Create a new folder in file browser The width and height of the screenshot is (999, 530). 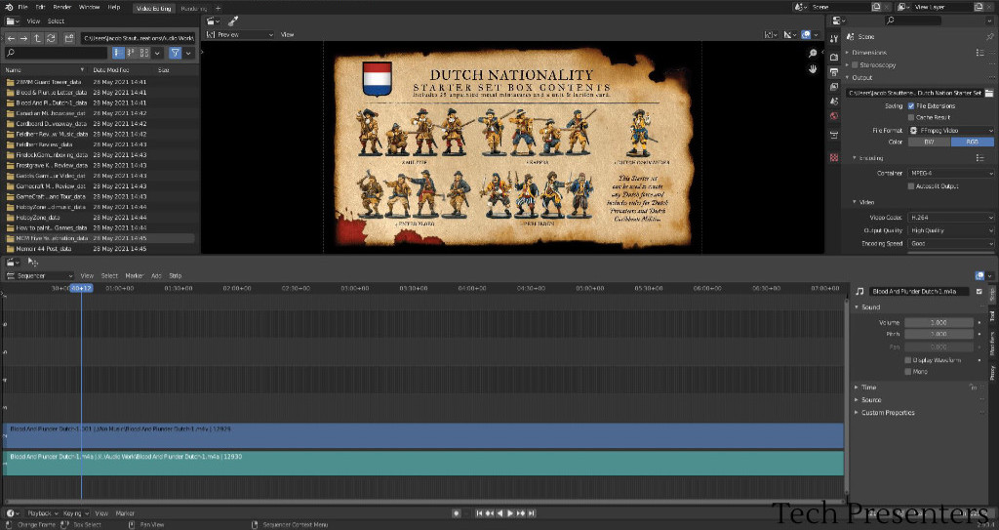69,38
